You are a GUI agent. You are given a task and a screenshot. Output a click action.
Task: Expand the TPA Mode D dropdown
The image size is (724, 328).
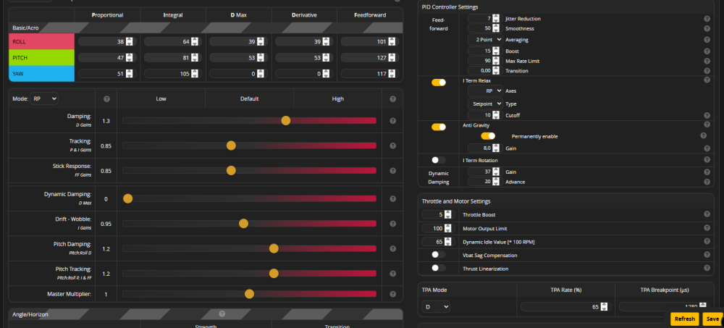[437, 307]
